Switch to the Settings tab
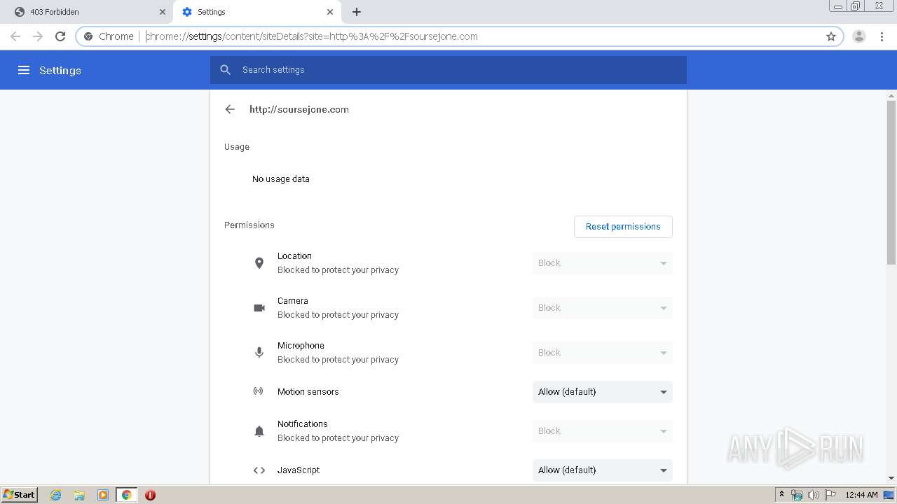 pos(256,12)
